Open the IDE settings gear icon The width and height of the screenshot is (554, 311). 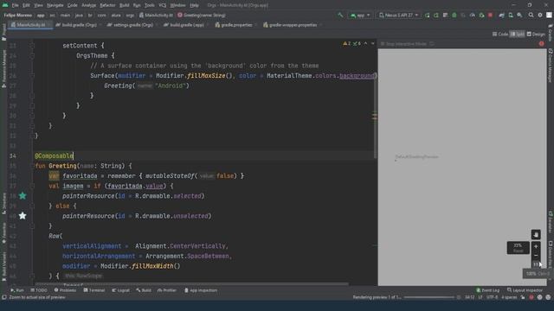tap(540, 16)
